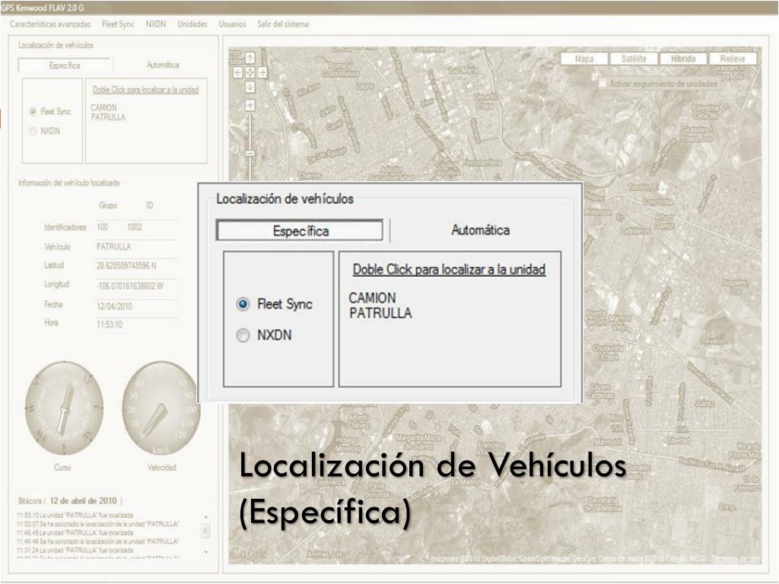Pan the map down with the arrow icon
Image resolution: width=779 pixels, height=584 pixels.
click(x=250, y=87)
